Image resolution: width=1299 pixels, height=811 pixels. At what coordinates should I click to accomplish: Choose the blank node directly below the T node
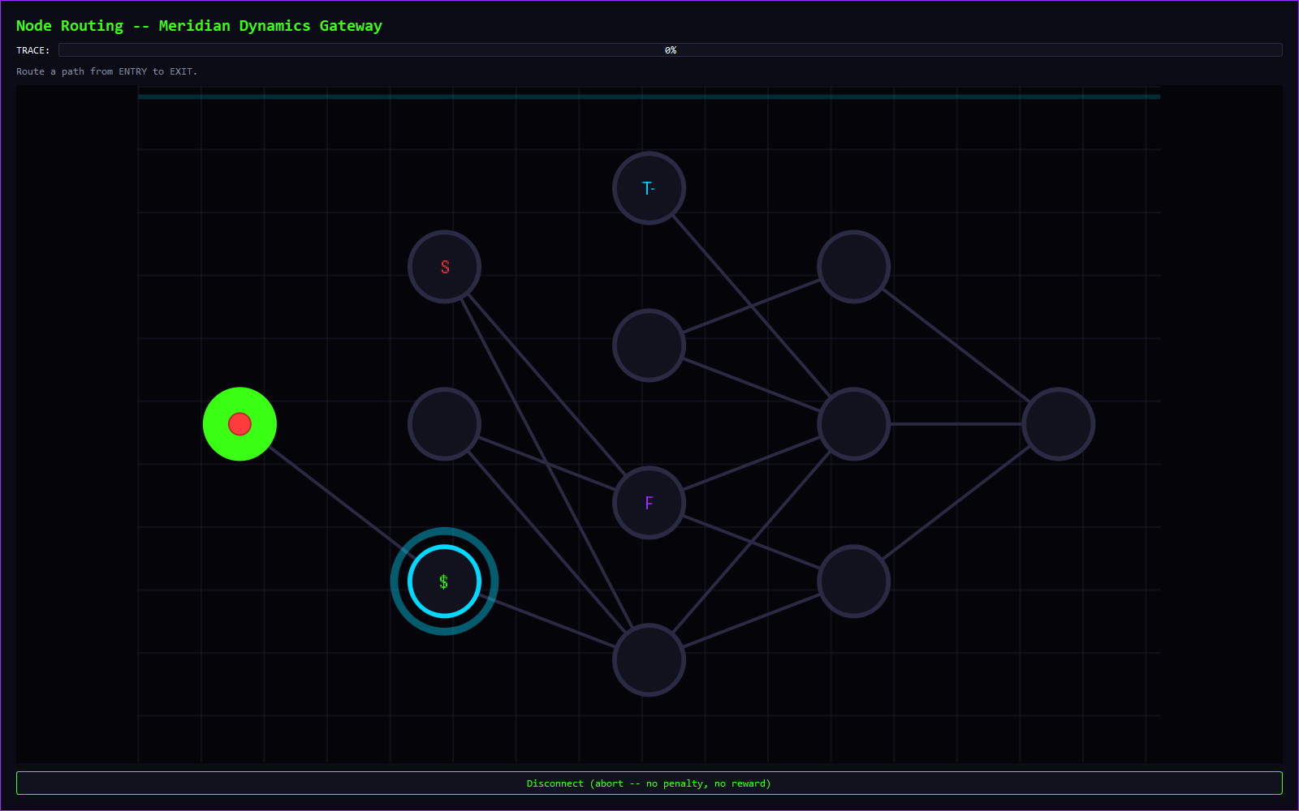click(649, 345)
